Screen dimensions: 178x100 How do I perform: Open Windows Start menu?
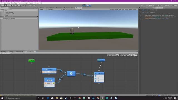tap(2, 98)
